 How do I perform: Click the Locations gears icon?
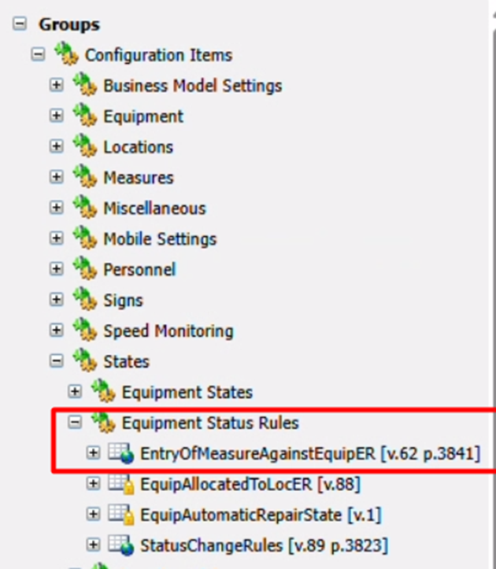click(x=84, y=147)
